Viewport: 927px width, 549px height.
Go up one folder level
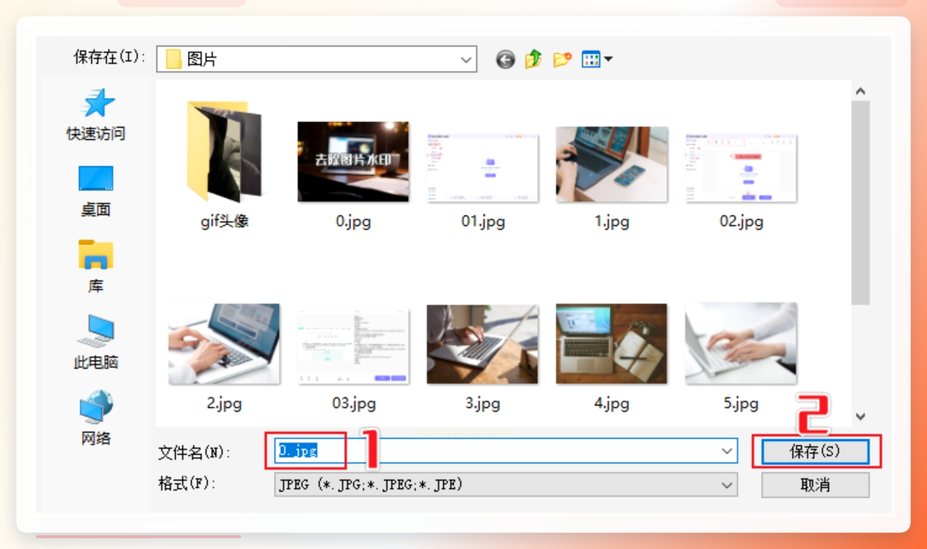coord(533,59)
